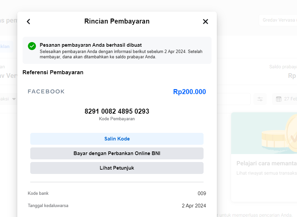
Task: Click the expiry date value 2 Apr 2024
Action: click(194, 206)
